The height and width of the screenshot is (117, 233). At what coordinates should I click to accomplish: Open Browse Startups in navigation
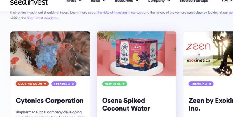tap(194, 1)
